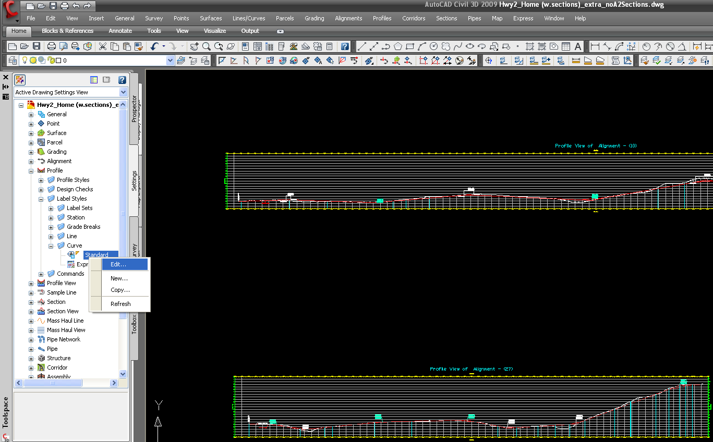Screen dimensions: 713x442
Task: Choose Edit... from the context menu
Action: tap(118, 264)
